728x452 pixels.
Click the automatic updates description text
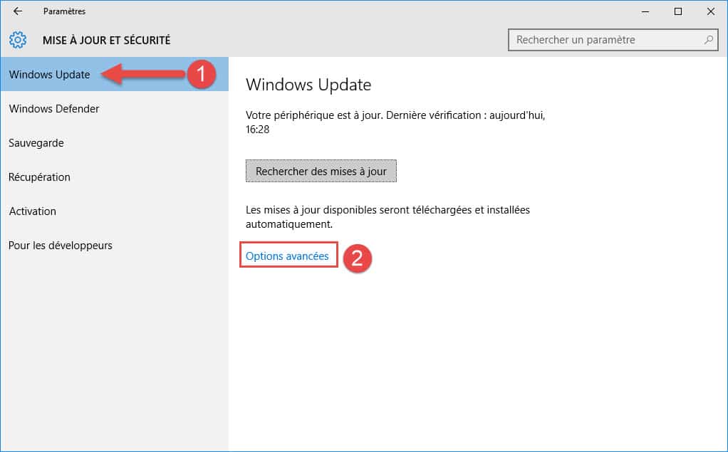pos(388,216)
